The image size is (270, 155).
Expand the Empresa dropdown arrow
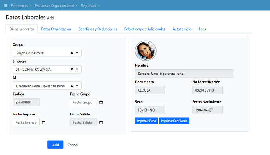click(x=77, y=69)
